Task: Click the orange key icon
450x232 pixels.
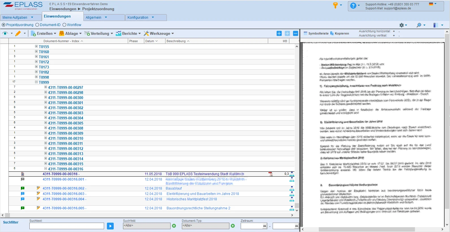Action: 335,5
